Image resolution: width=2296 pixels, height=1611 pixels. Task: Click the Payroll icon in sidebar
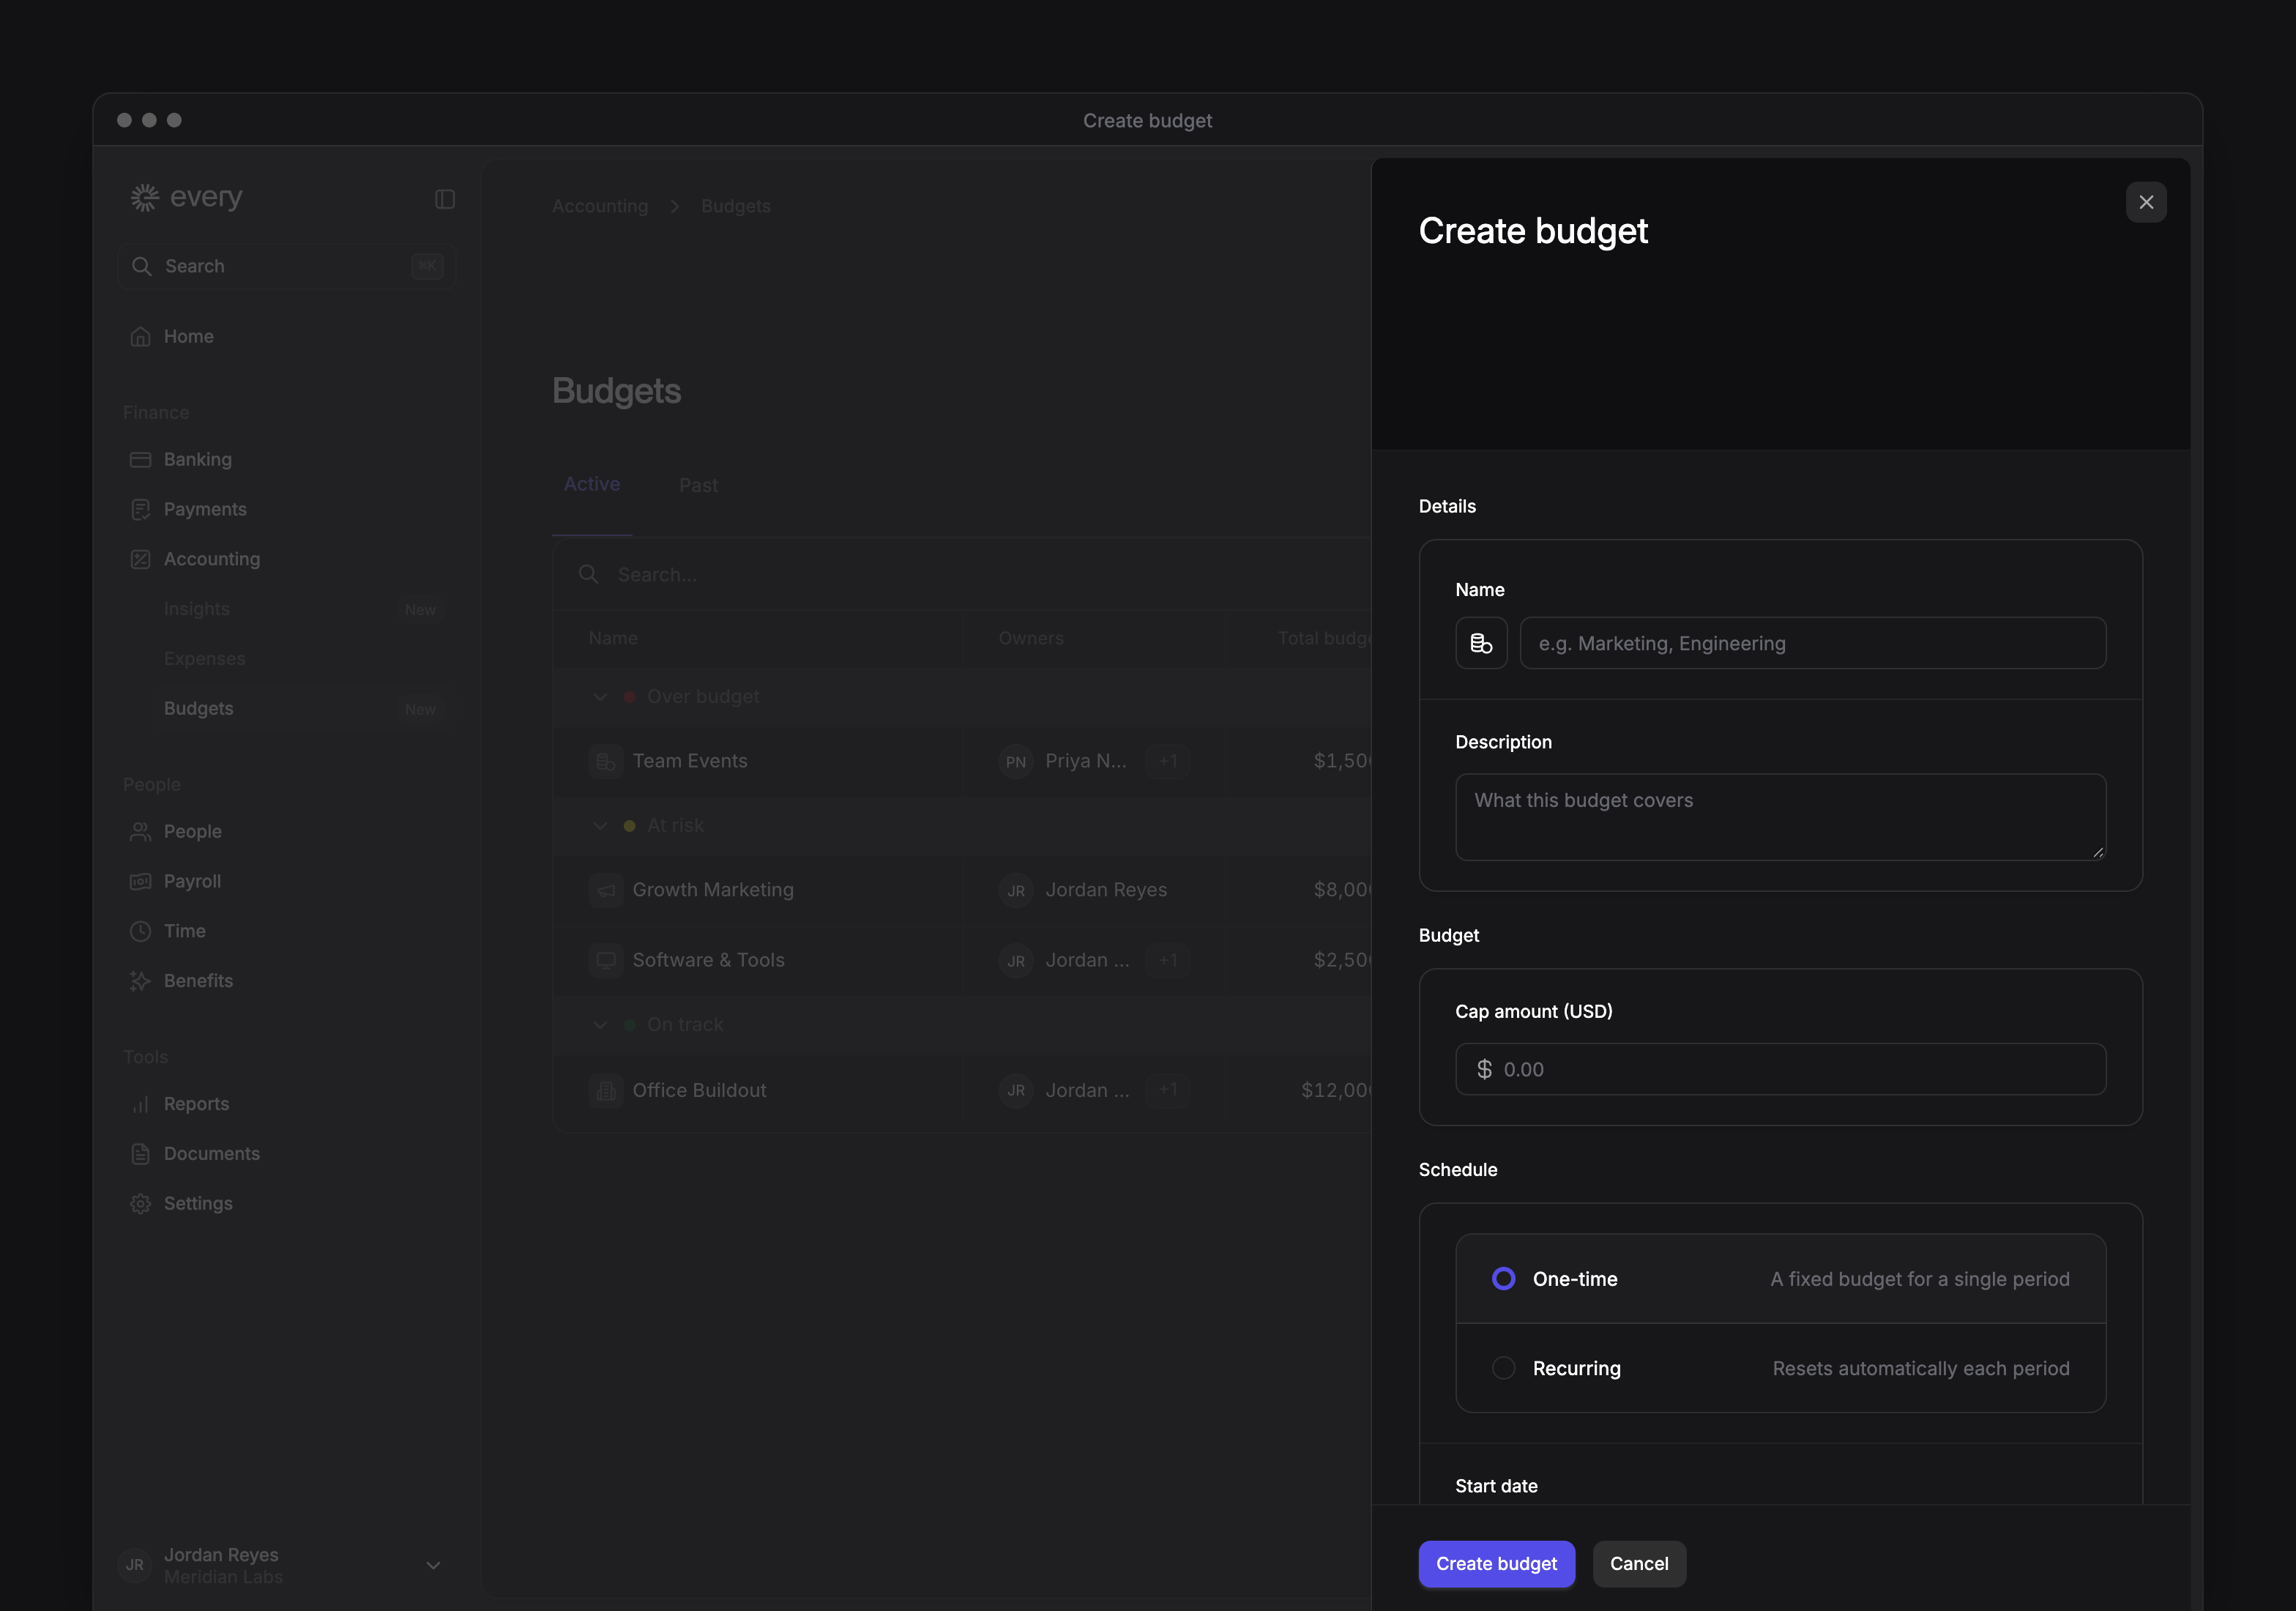[140, 882]
